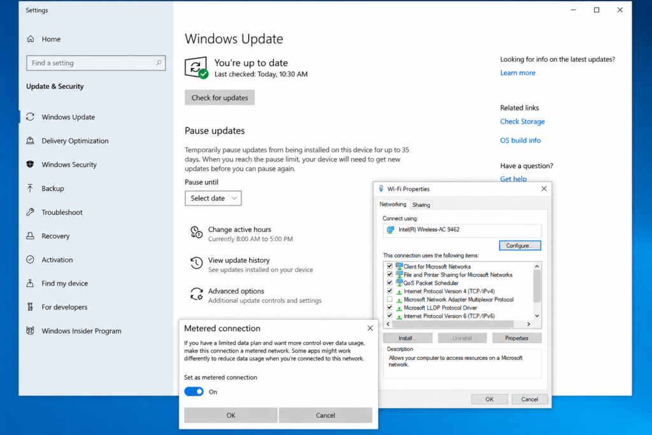Open Delivery Optimization settings page

tap(75, 141)
